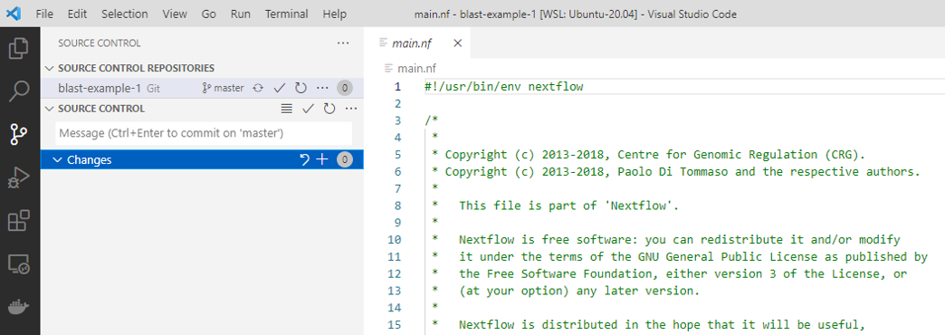The height and width of the screenshot is (335, 945).
Task: Select the blast-example-1 repository row
Action: click(x=202, y=88)
